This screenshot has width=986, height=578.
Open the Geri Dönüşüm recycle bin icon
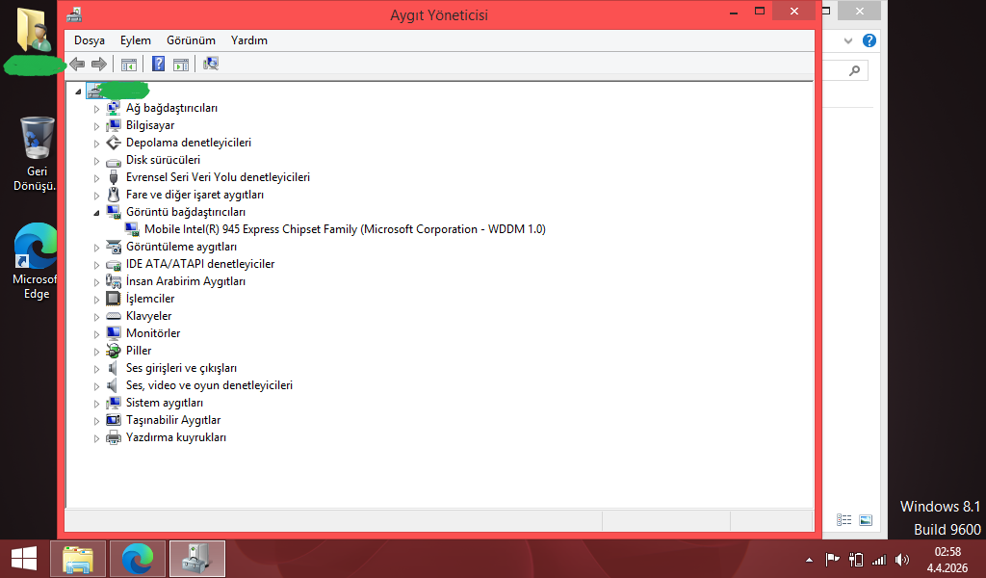pos(35,154)
